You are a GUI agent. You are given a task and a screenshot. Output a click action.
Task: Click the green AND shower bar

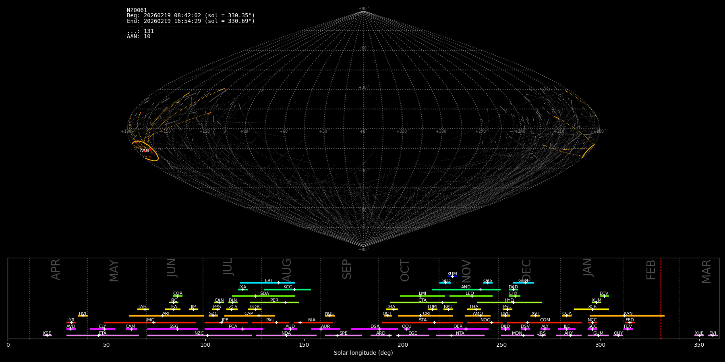466,289
